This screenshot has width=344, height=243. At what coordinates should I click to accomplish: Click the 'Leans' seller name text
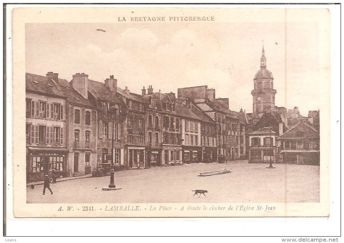(11, 240)
